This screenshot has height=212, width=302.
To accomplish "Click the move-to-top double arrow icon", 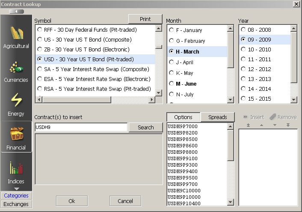I will pyautogui.click(x=247, y=125).
